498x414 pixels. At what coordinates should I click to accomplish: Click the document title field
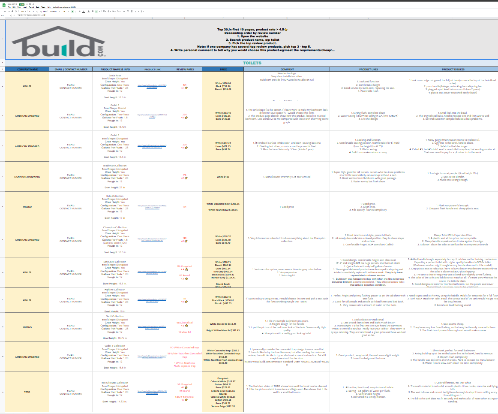point(12,4)
